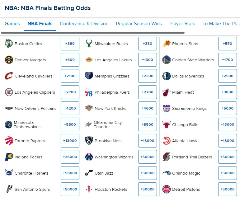Click the Golden State Warriors logo

[x=166, y=60]
